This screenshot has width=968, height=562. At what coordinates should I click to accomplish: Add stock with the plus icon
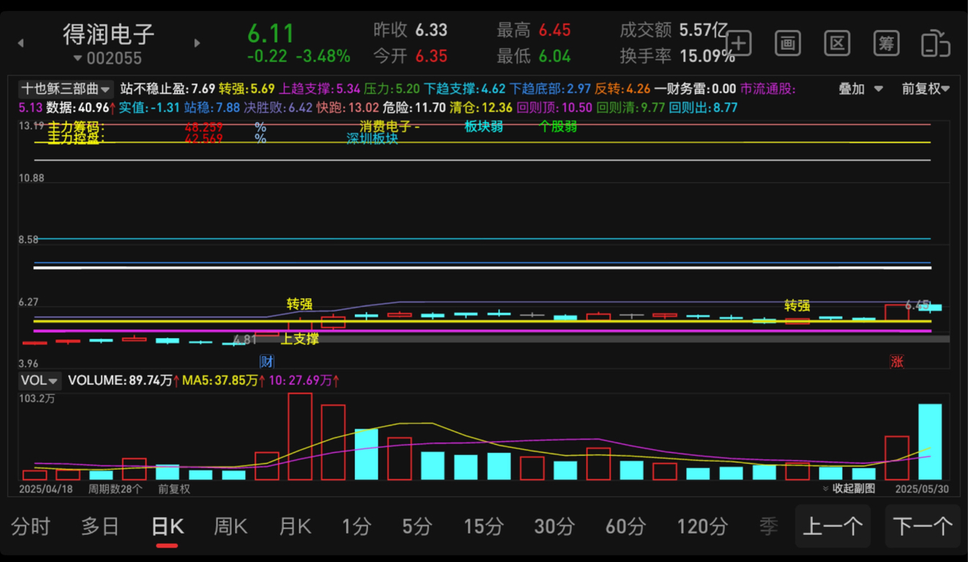click(739, 43)
